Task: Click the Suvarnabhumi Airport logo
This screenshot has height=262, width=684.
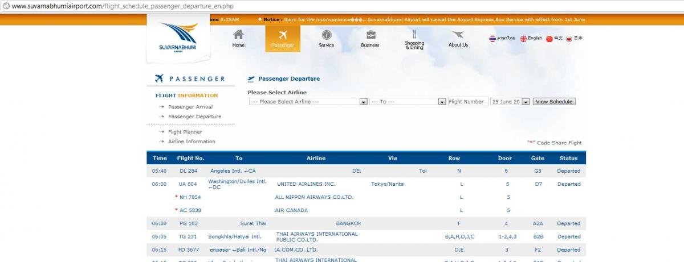Action: [178, 38]
